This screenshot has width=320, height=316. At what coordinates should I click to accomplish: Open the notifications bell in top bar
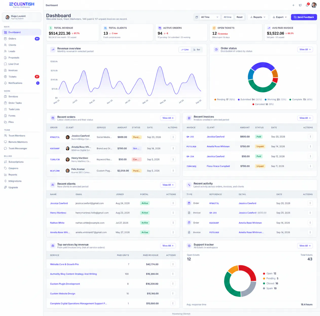pos(307,5)
